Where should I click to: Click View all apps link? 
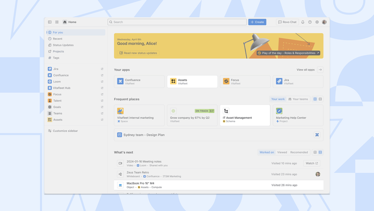click(305, 70)
